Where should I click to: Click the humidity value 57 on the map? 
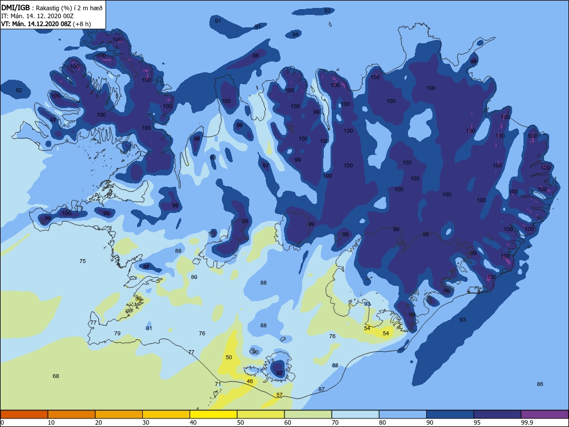point(279,395)
